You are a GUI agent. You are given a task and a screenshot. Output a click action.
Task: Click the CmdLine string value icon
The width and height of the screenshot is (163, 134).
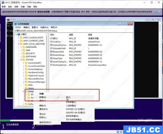click(51, 42)
